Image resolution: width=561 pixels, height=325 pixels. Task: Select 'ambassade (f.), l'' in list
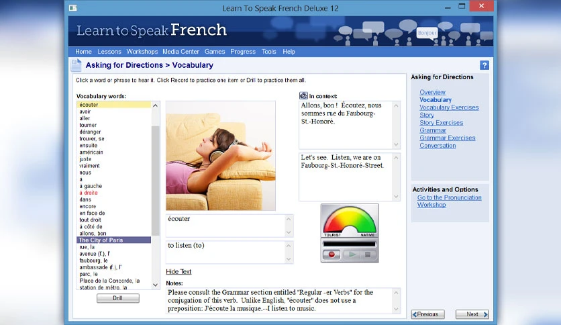tap(114, 267)
